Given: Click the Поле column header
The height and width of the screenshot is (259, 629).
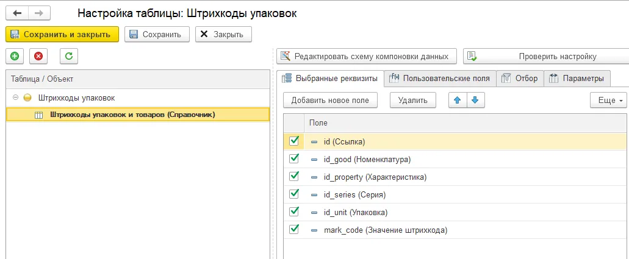Looking at the screenshot, I should (x=465, y=123).
